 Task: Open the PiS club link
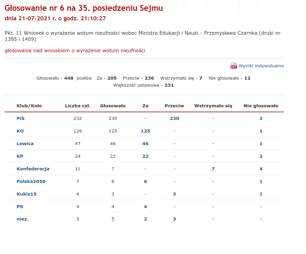click(20, 118)
